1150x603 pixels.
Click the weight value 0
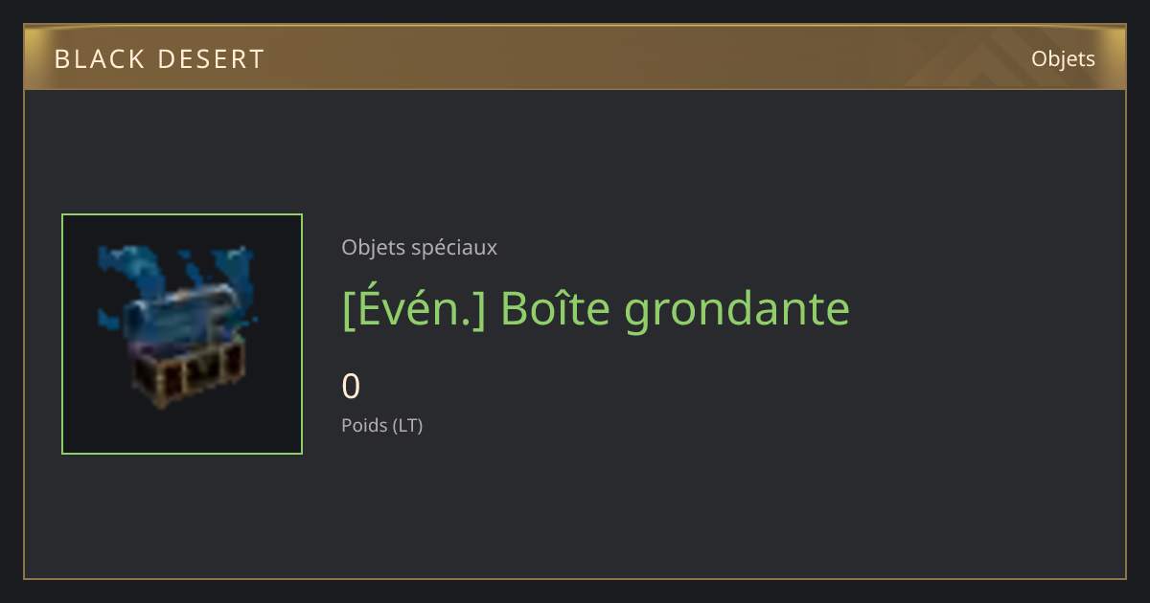[351, 387]
